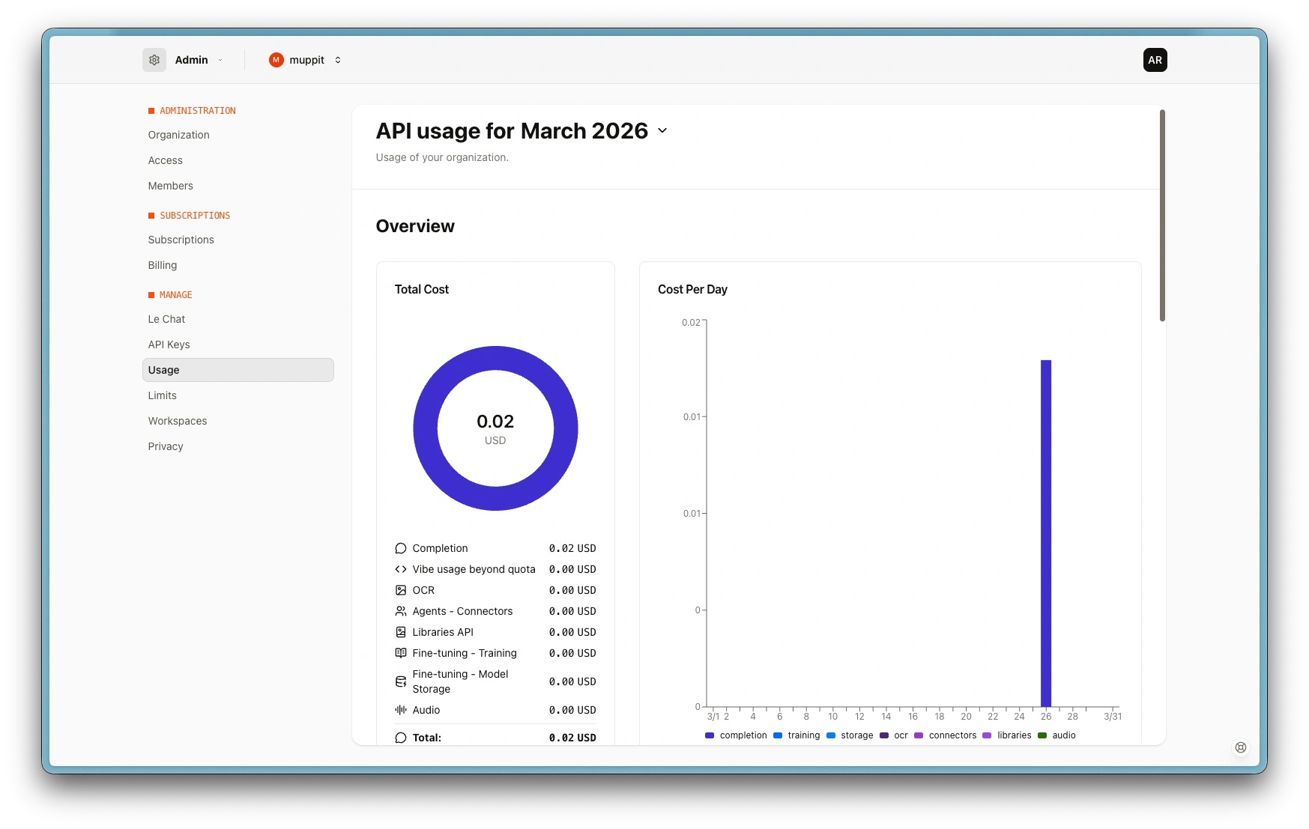The image size is (1309, 829).
Task: Go to API Keys in sidebar
Action: 169,344
